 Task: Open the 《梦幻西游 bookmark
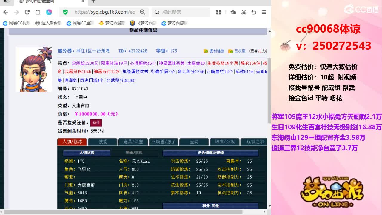tap(143, 23)
